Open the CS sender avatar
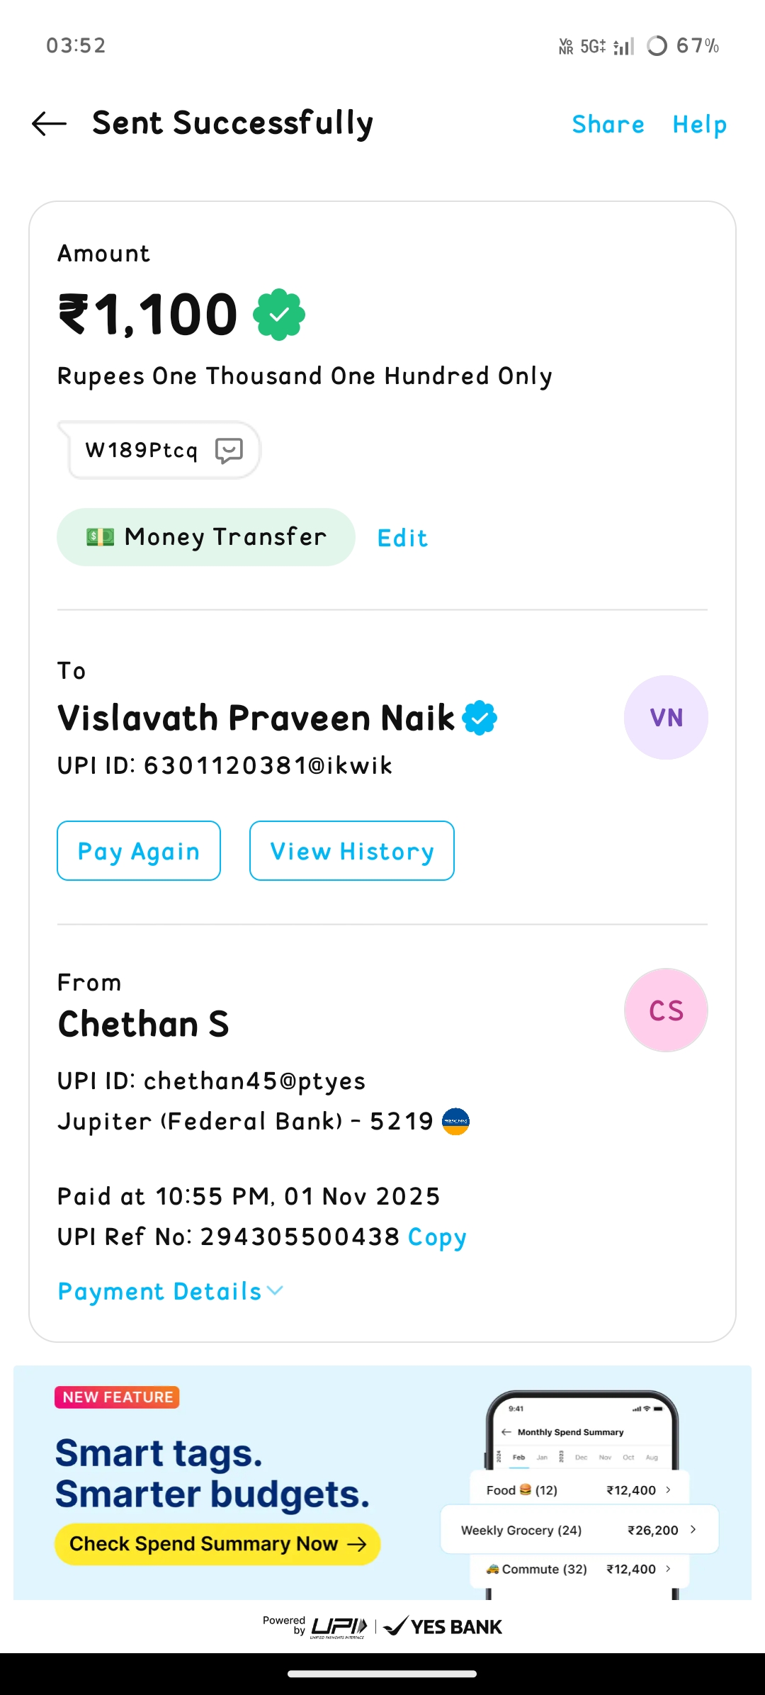 coord(665,1010)
